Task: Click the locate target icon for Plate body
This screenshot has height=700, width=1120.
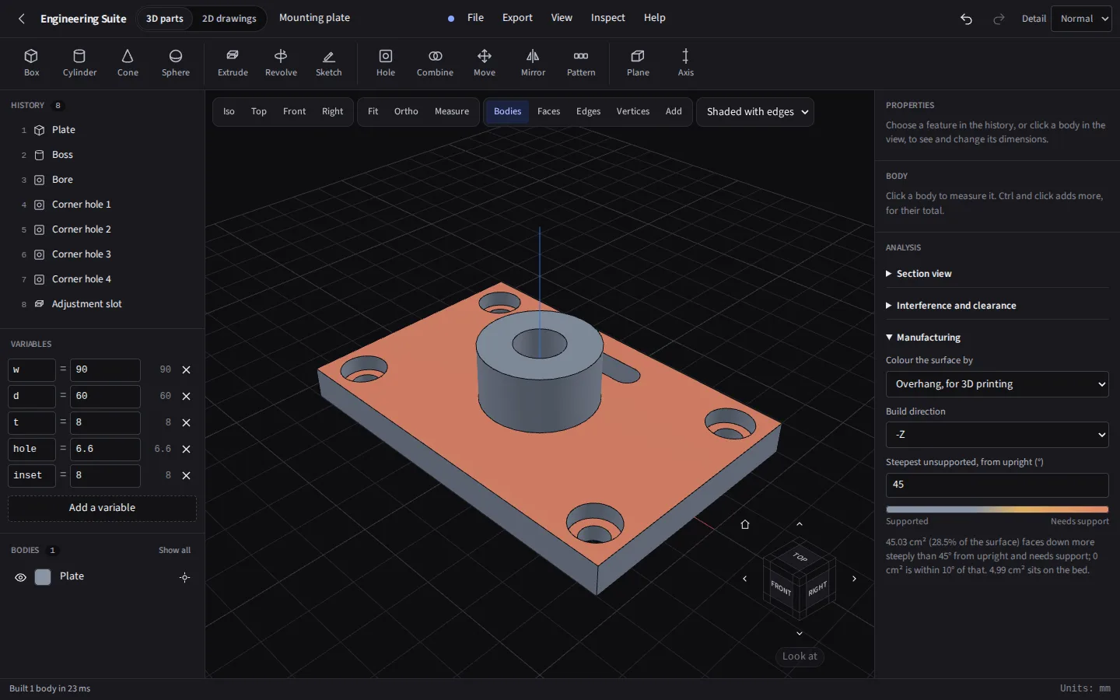Action: [x=184, y=577]
